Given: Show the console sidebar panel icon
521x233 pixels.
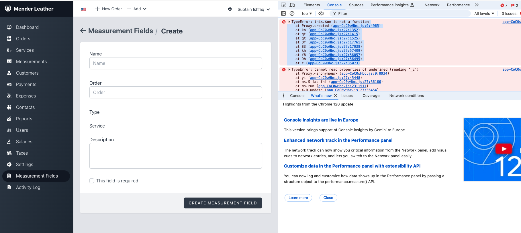Looking at the screenshot, I should pyautogui.click(x=283, y=13).
